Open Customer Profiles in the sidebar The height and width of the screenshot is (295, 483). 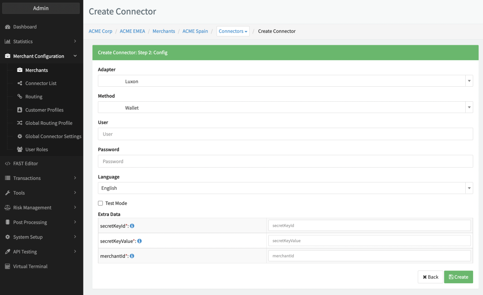coord(44,110)
